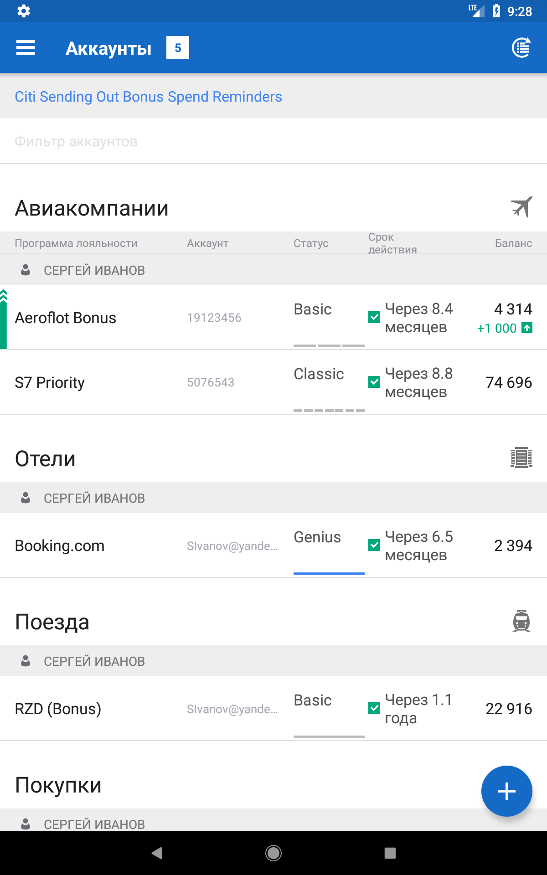Add a new account with plus button
Viewport: 547px width, 875px height.
(506, 791)
